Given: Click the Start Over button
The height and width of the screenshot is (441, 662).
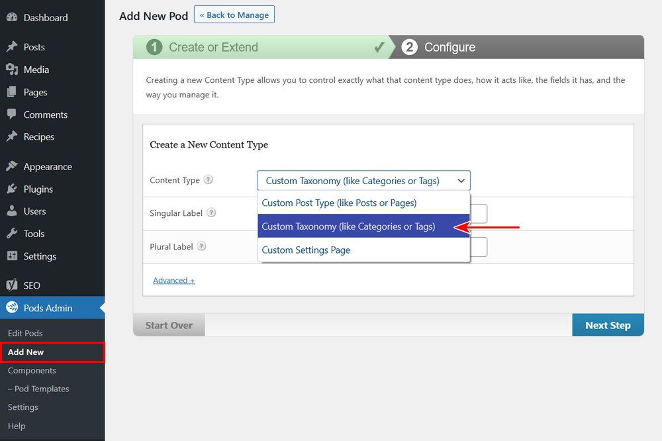Looking at the screenshot, I should 169,325.
